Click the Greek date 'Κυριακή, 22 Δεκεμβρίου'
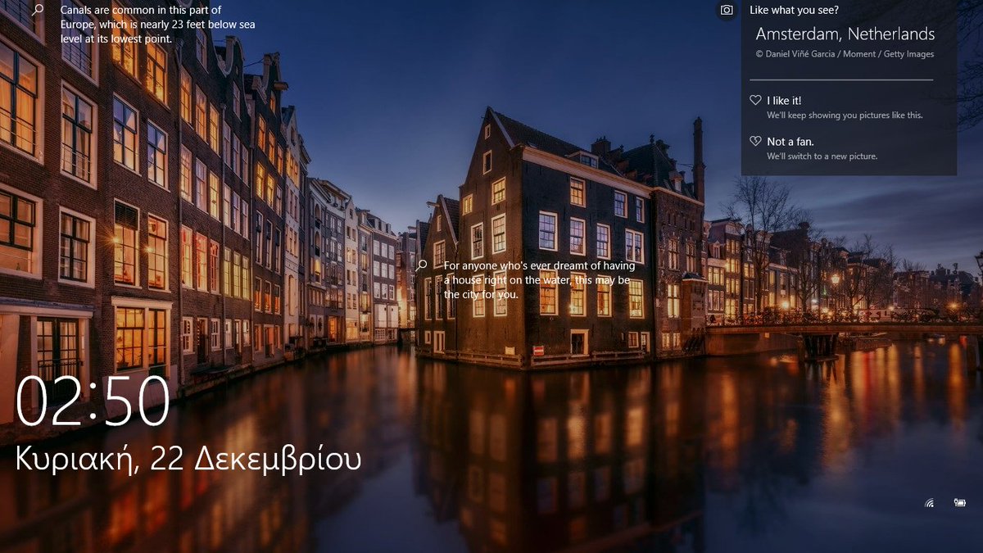This screenshot has height=553, width=983. (x=187, y=459)
